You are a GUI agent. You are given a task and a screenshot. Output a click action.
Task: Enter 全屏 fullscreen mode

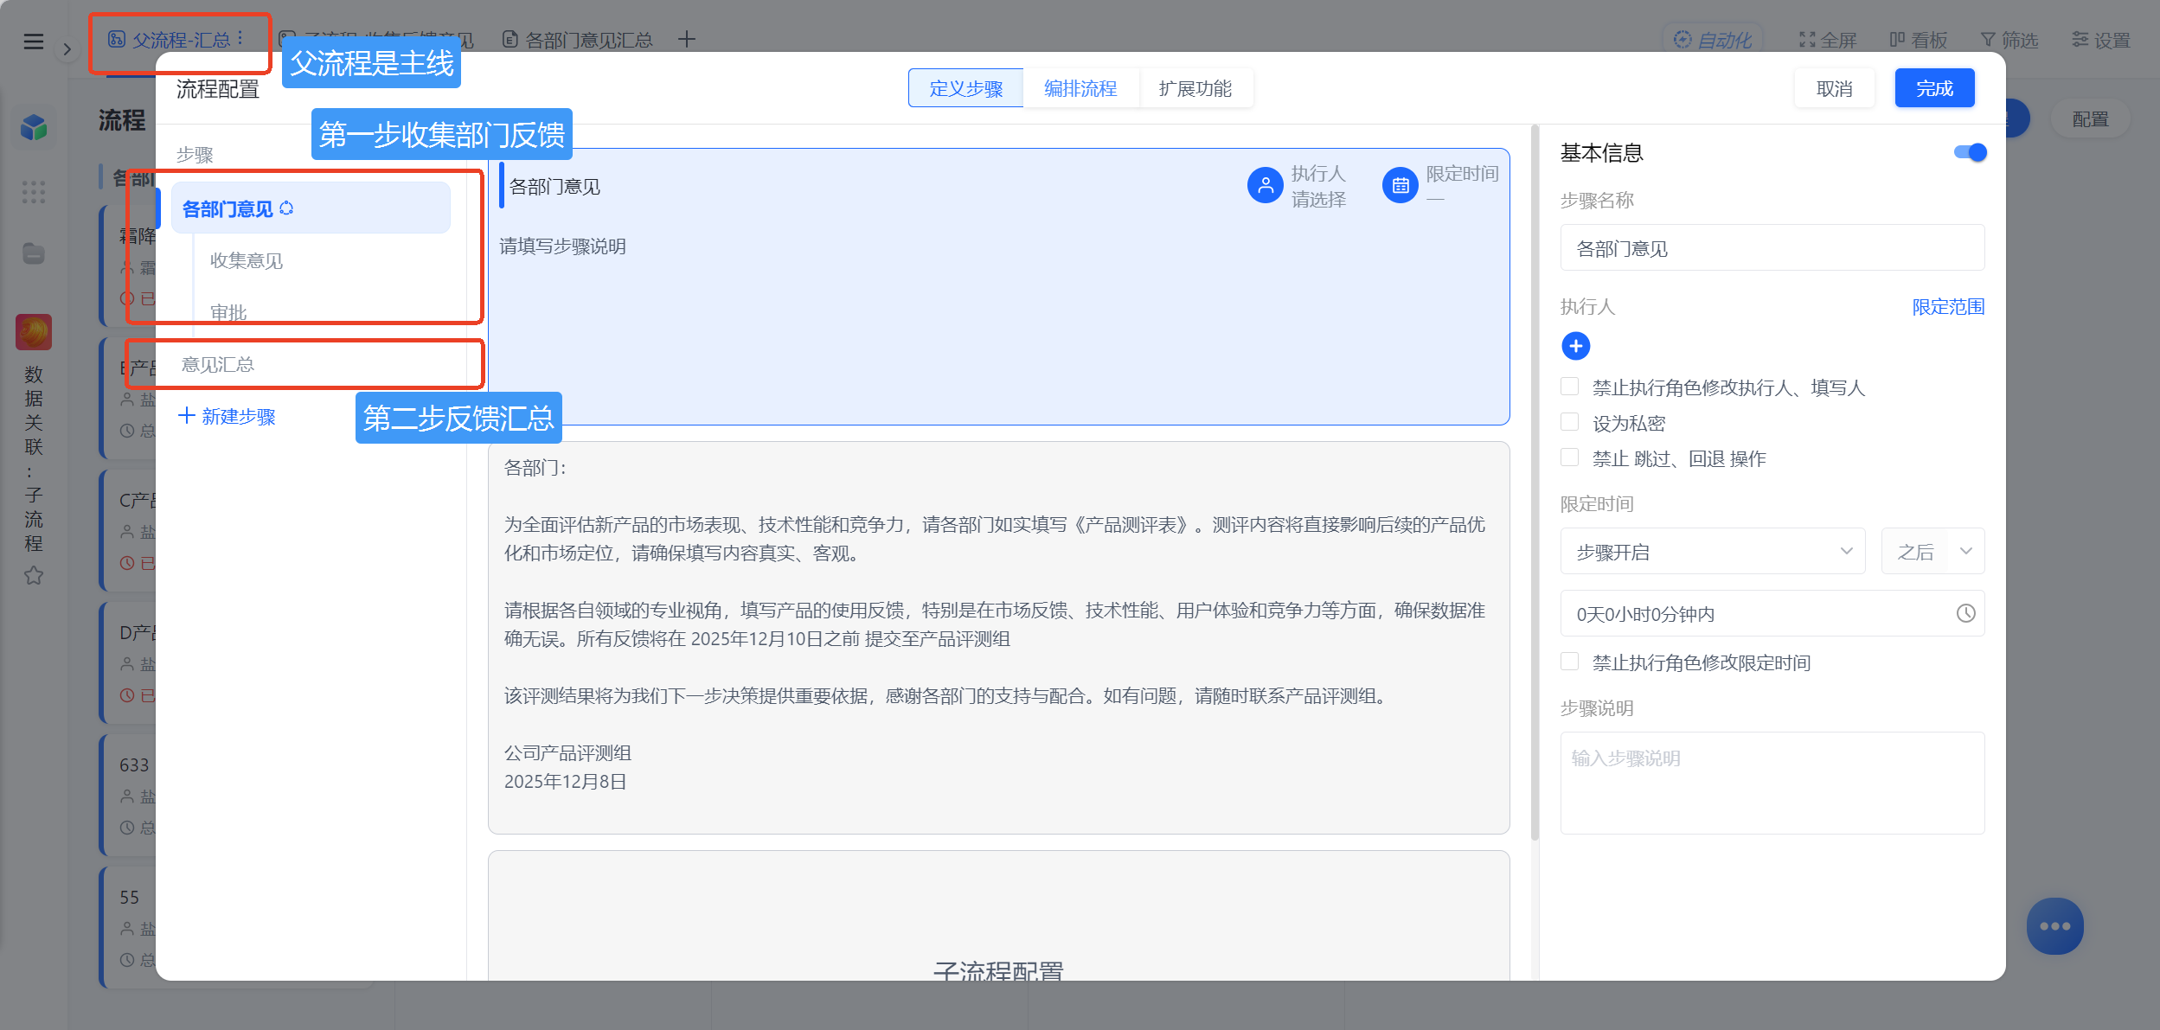[1827, 40]
